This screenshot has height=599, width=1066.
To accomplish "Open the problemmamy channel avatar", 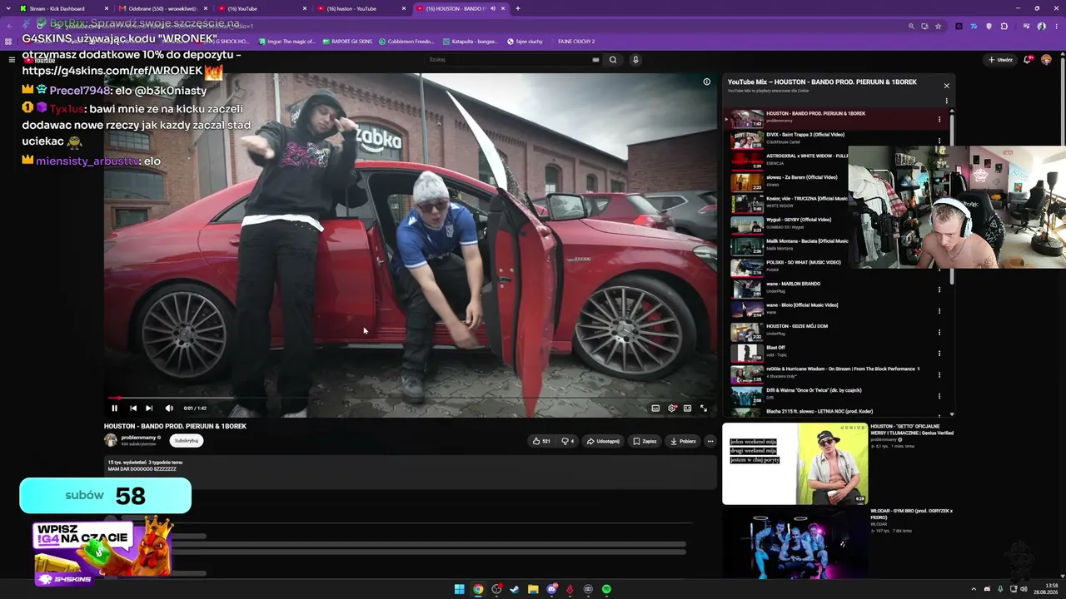I will pos(111,440).
